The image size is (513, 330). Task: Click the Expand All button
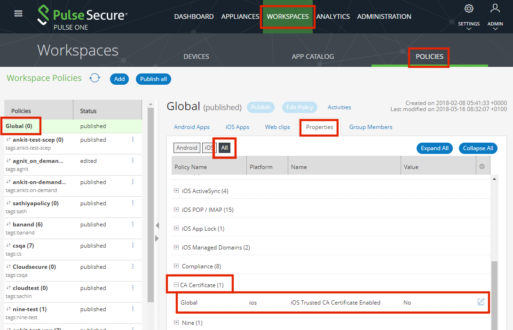pos(434,148)
